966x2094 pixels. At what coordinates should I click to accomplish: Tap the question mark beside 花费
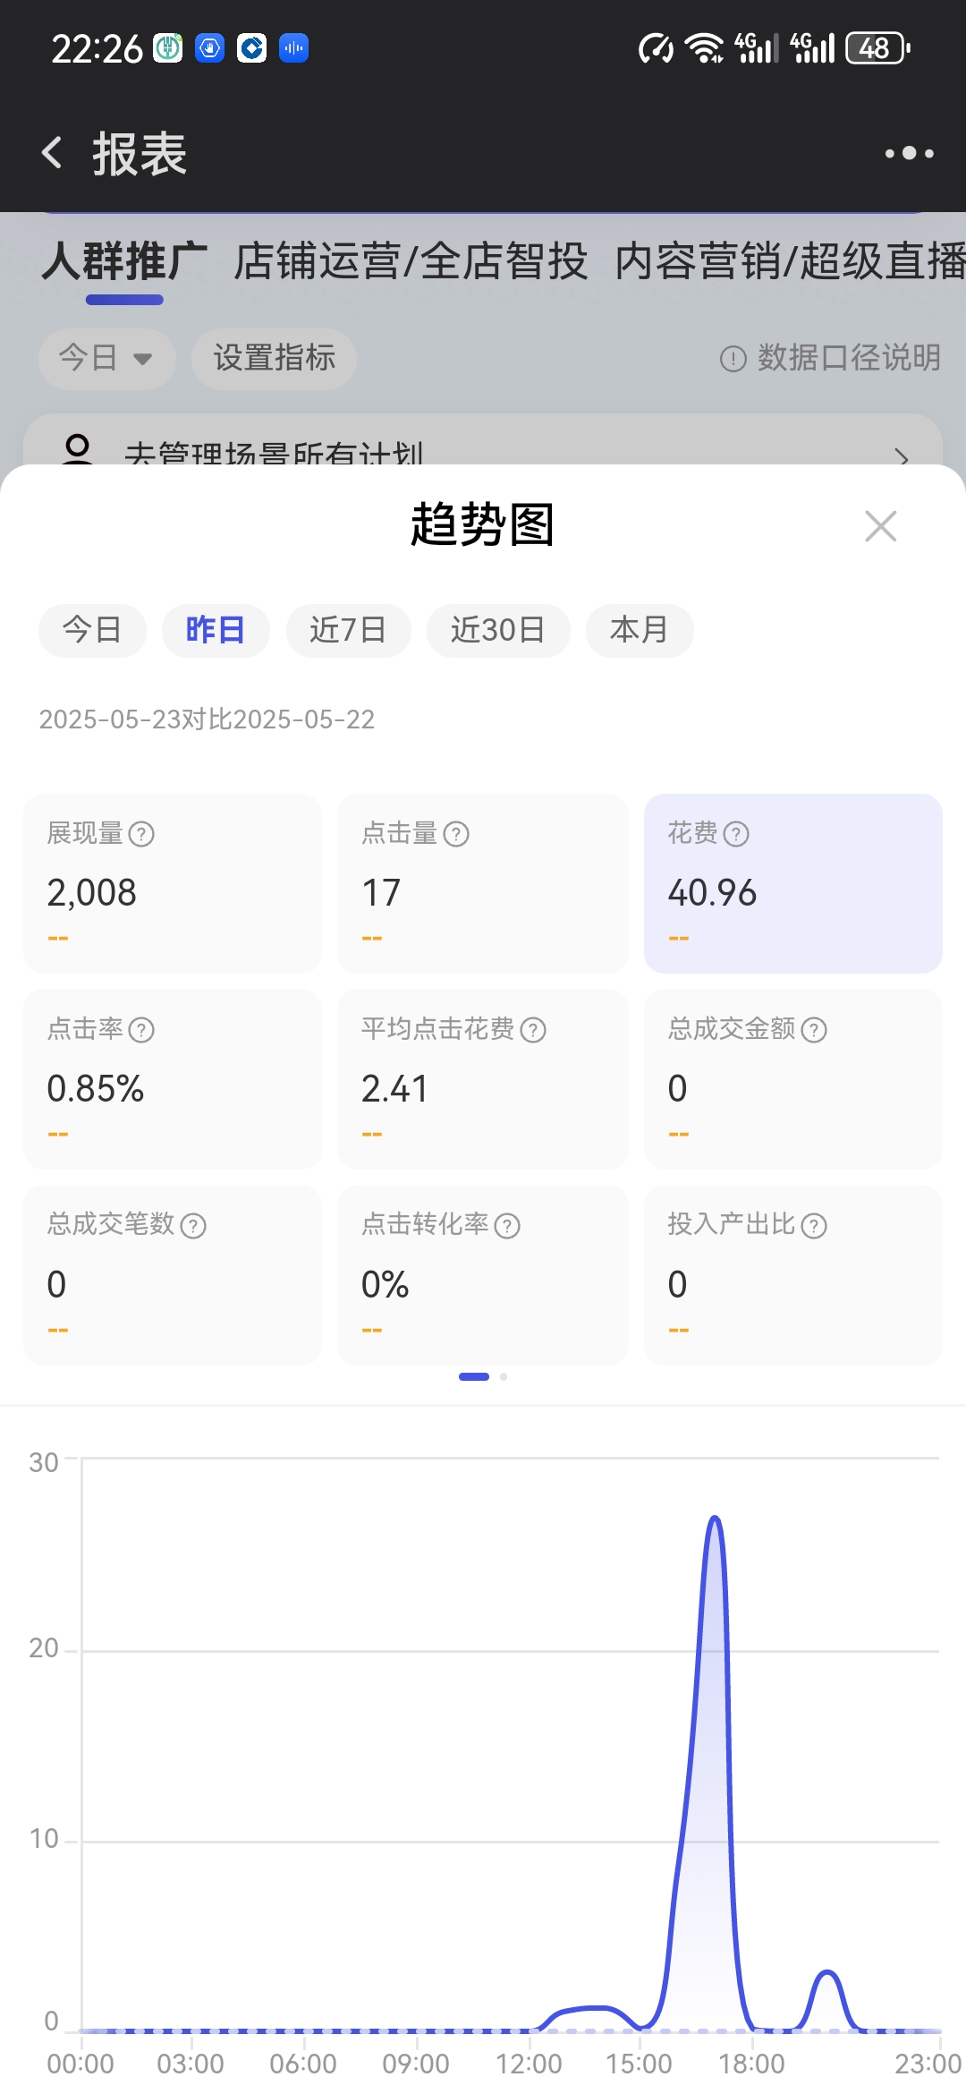point(735,834)
